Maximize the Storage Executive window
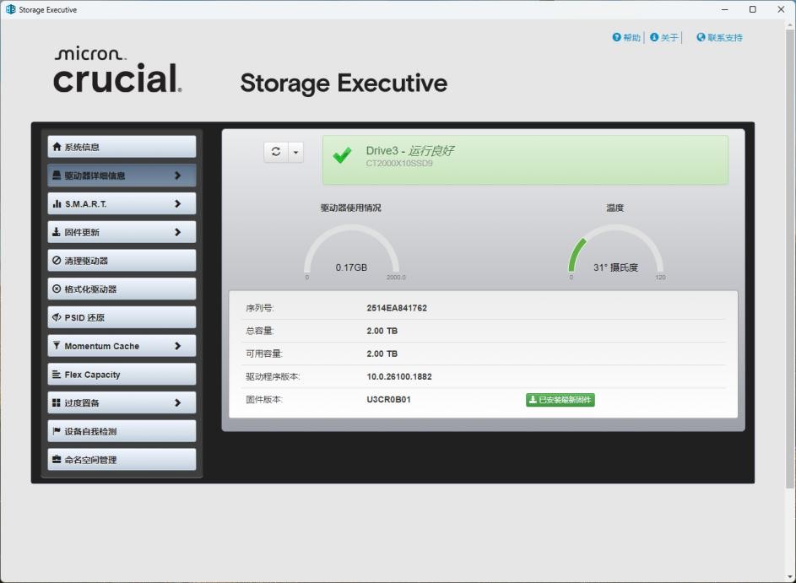Image resolution: width=796 pixels, height=583 pixels. (x=753, y=9)
